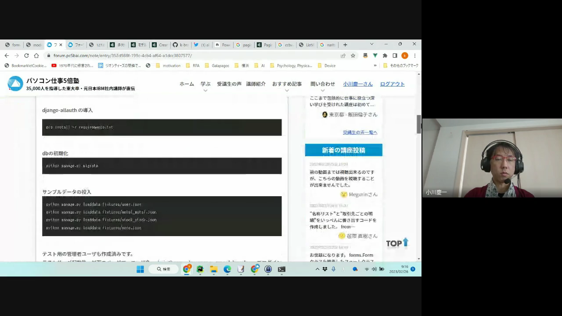Switch to the GitHub k-bro tab

(x=181, y=45)
